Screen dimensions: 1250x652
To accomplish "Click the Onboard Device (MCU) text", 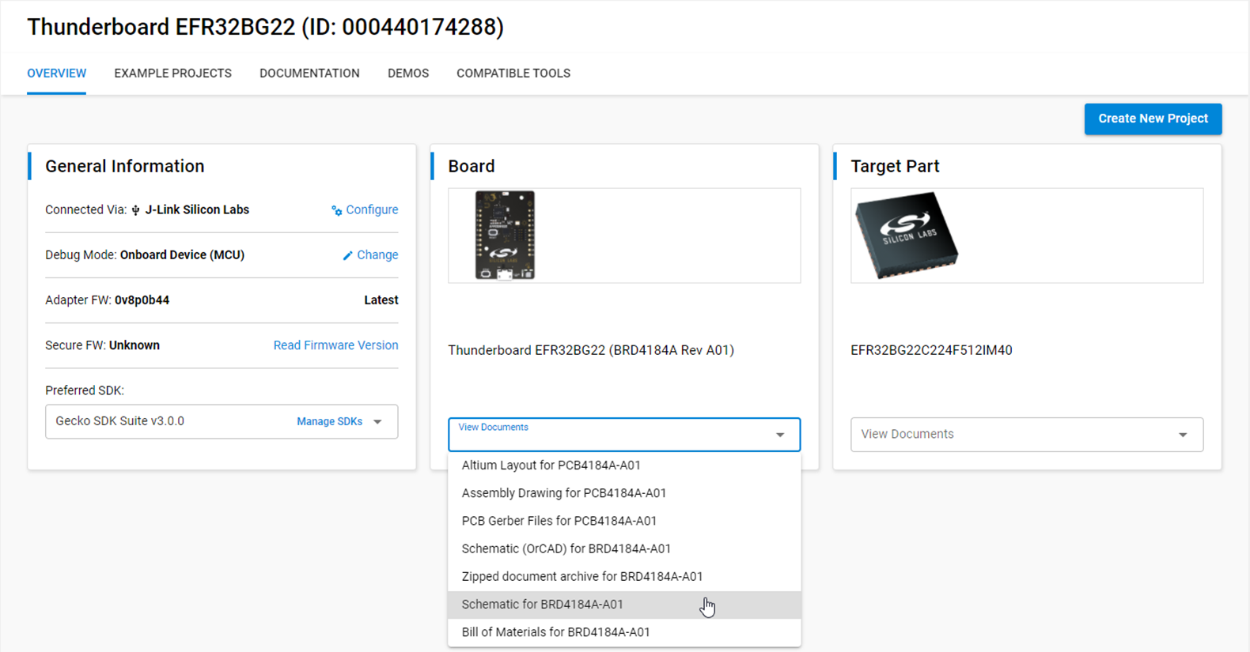I will (x=182, y=255).
